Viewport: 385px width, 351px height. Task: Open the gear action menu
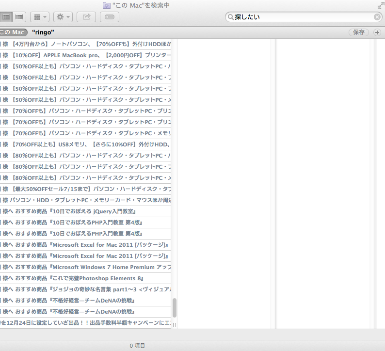pos(63,17)
